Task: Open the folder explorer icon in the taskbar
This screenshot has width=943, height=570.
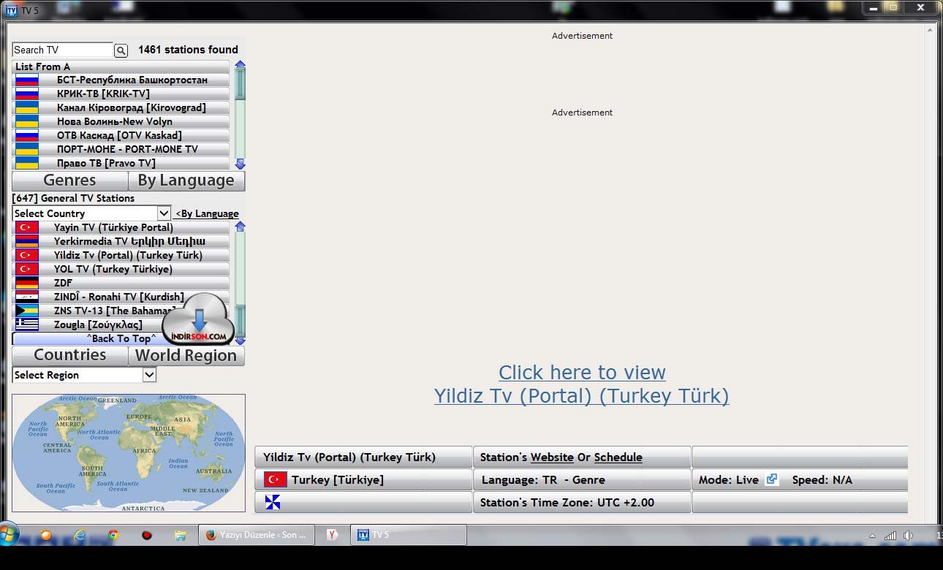Action: 181,535
